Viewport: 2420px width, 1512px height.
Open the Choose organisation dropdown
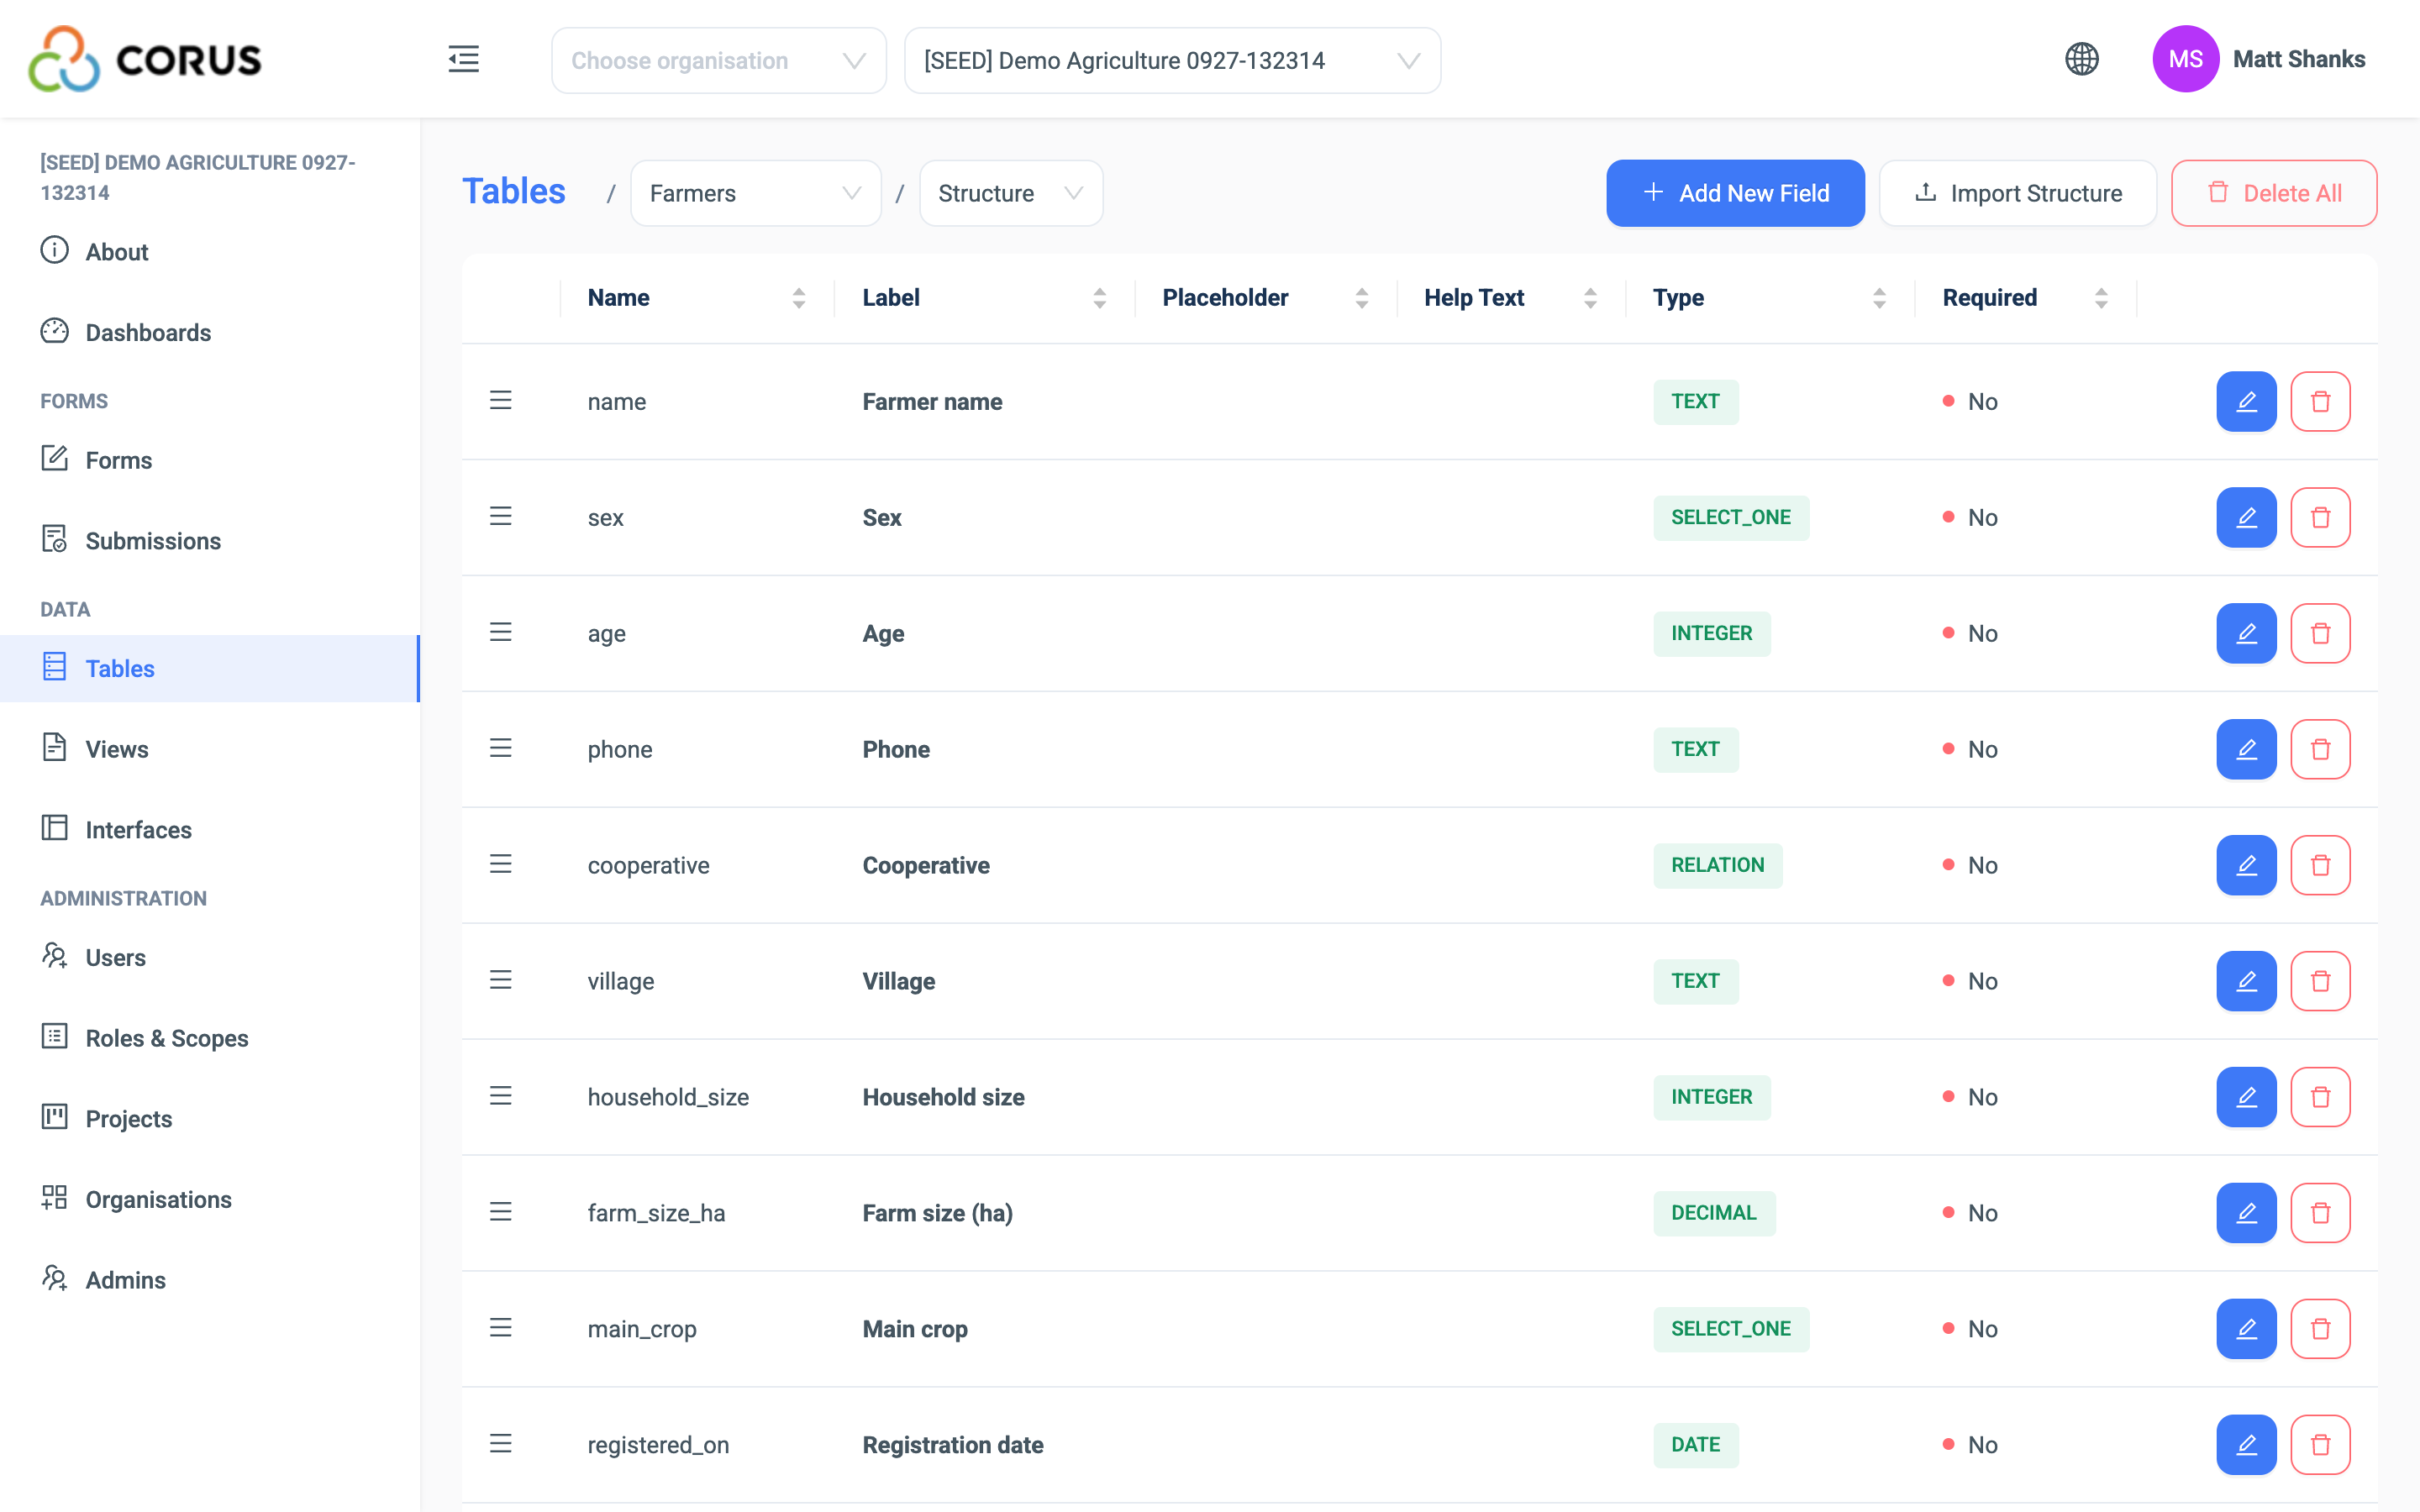click(x=718, y=61)
